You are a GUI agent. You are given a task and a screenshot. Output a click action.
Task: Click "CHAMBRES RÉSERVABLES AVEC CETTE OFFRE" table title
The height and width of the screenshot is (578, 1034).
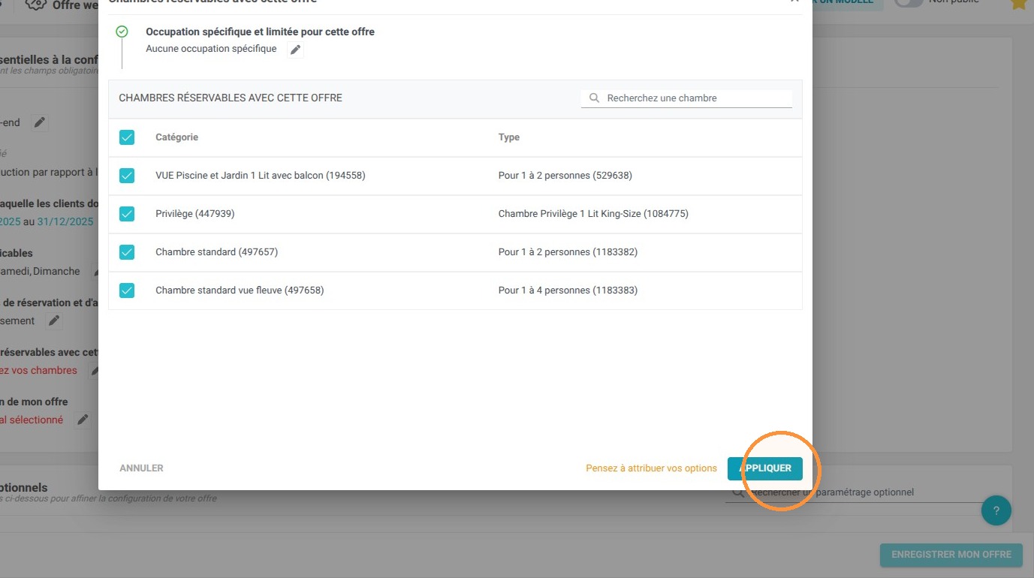(x=231, y=98)
